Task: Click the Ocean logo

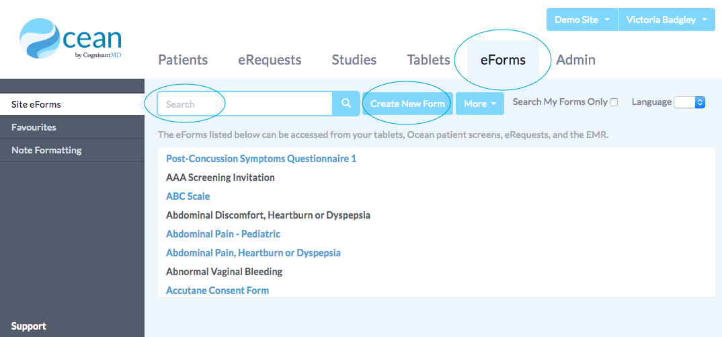Action: click(x=71, y=40)
